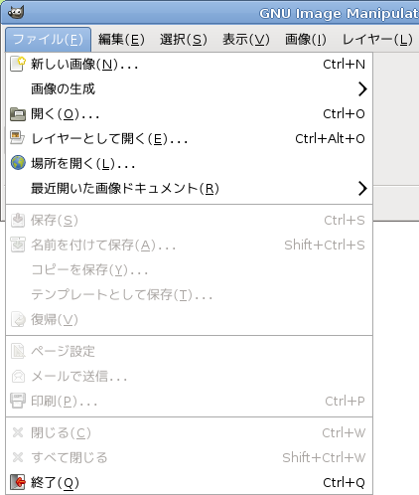
Task: Click the open-as-layers icon
Action: (18, 138)
